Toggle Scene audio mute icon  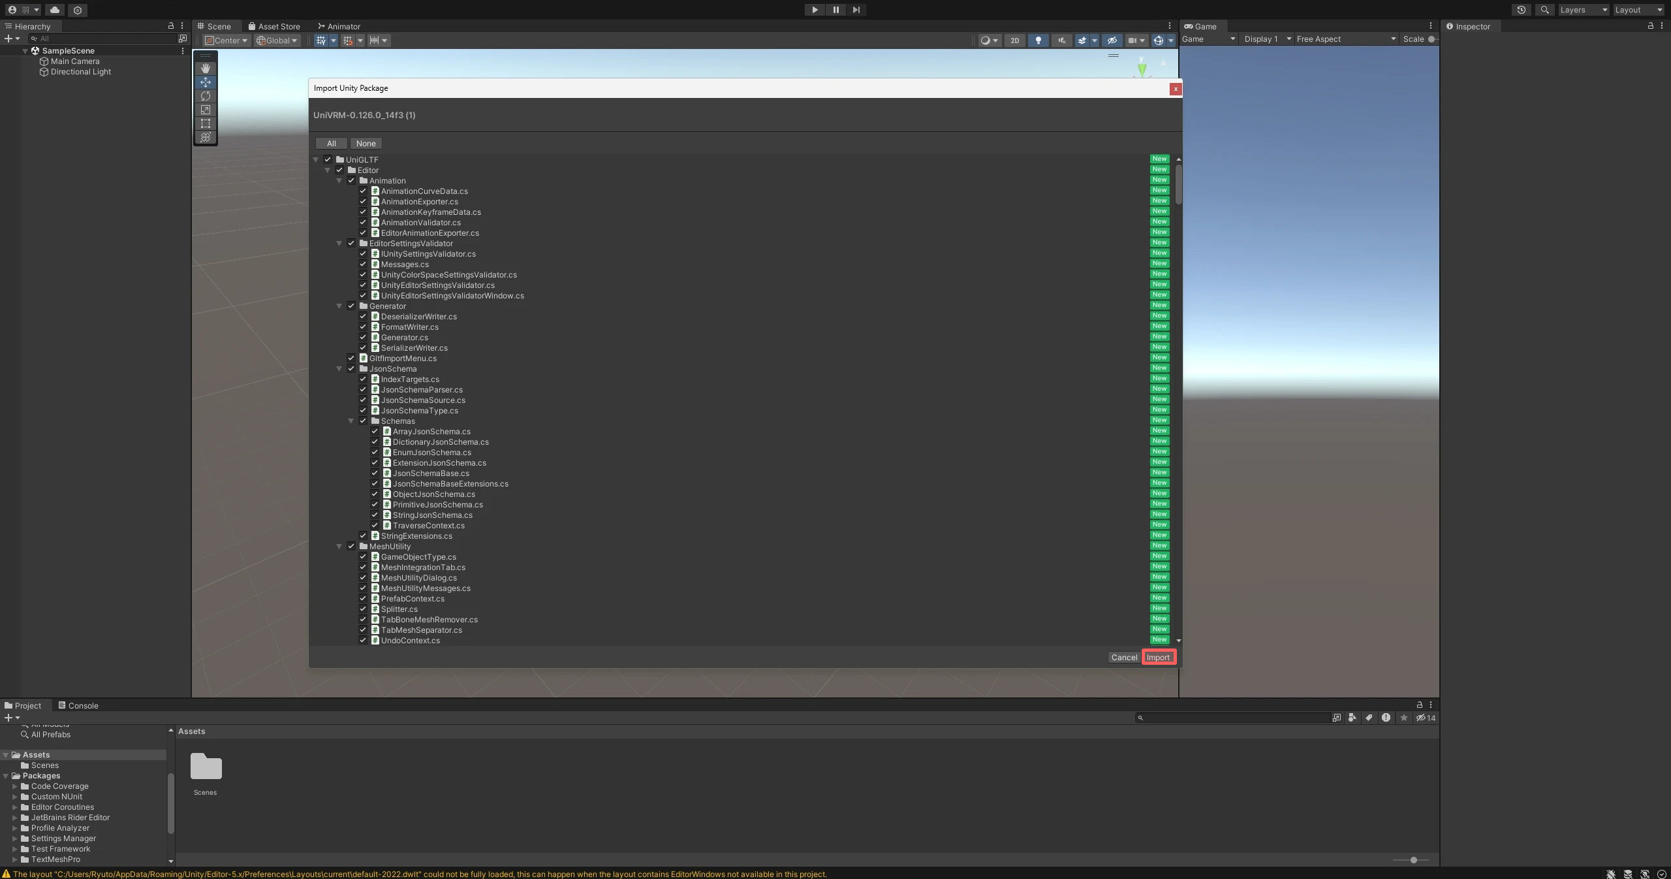[x=1062, y=40]
